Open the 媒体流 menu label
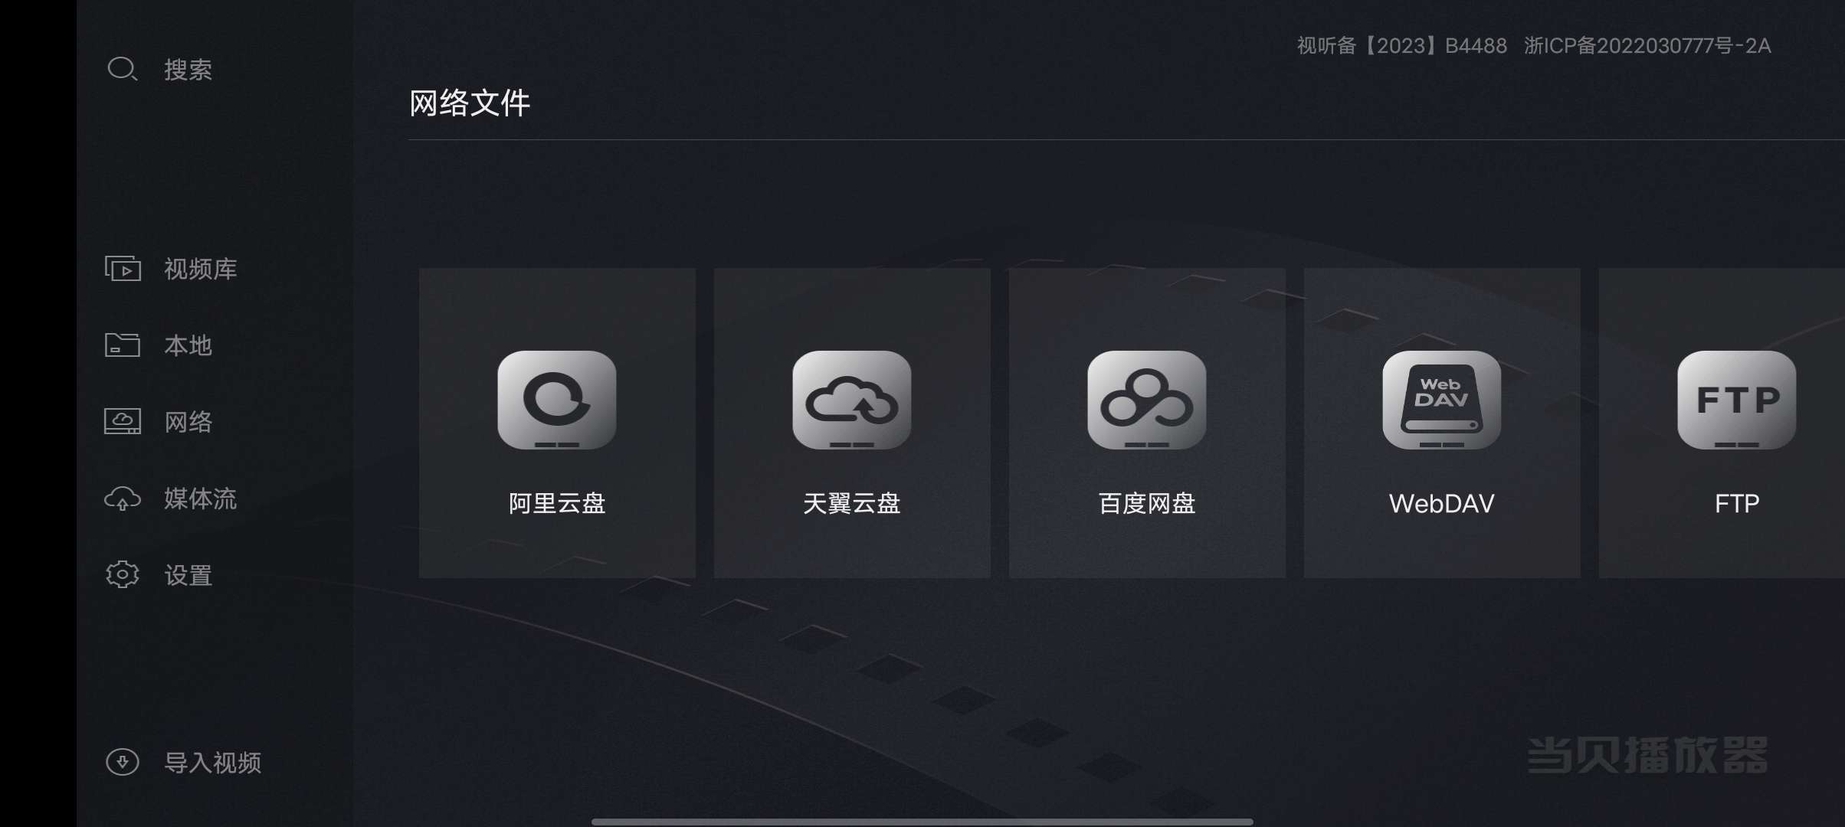This screenshot has height=827, width=1845. click(x=201, y=498)
